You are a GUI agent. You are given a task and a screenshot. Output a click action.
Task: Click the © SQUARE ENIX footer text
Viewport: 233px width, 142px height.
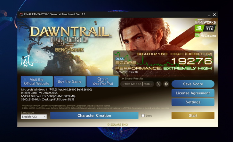[x=118, y=125]
